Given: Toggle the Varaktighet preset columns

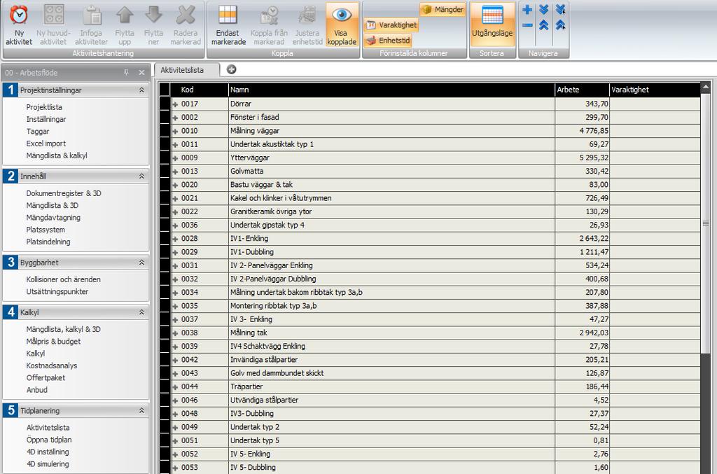Looking at the screenshot, I should click(391, 25).
